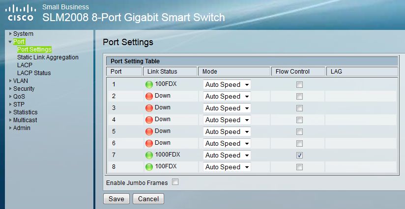The height and width of the screenshot is (209, 405).
Task: Open the Mode dropdown for port 4
Action: tap(227, 120)
